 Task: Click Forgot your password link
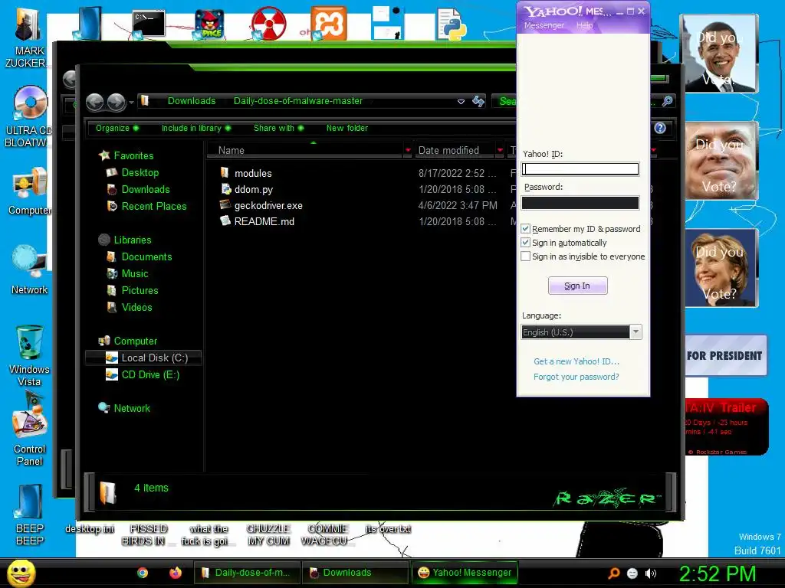pos(576,377)
